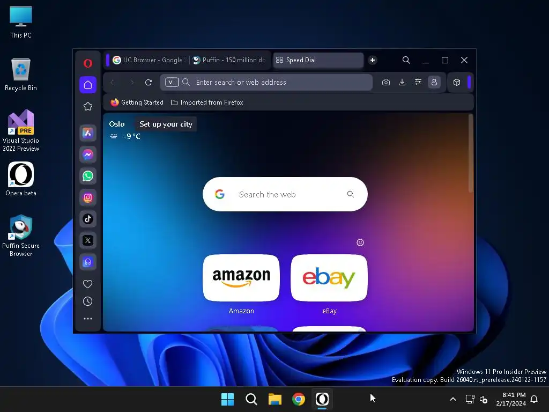The height and width of the screenshot is (412, 549).
Task: Open Windows Search from taskbar
Action: coord(251,399)
